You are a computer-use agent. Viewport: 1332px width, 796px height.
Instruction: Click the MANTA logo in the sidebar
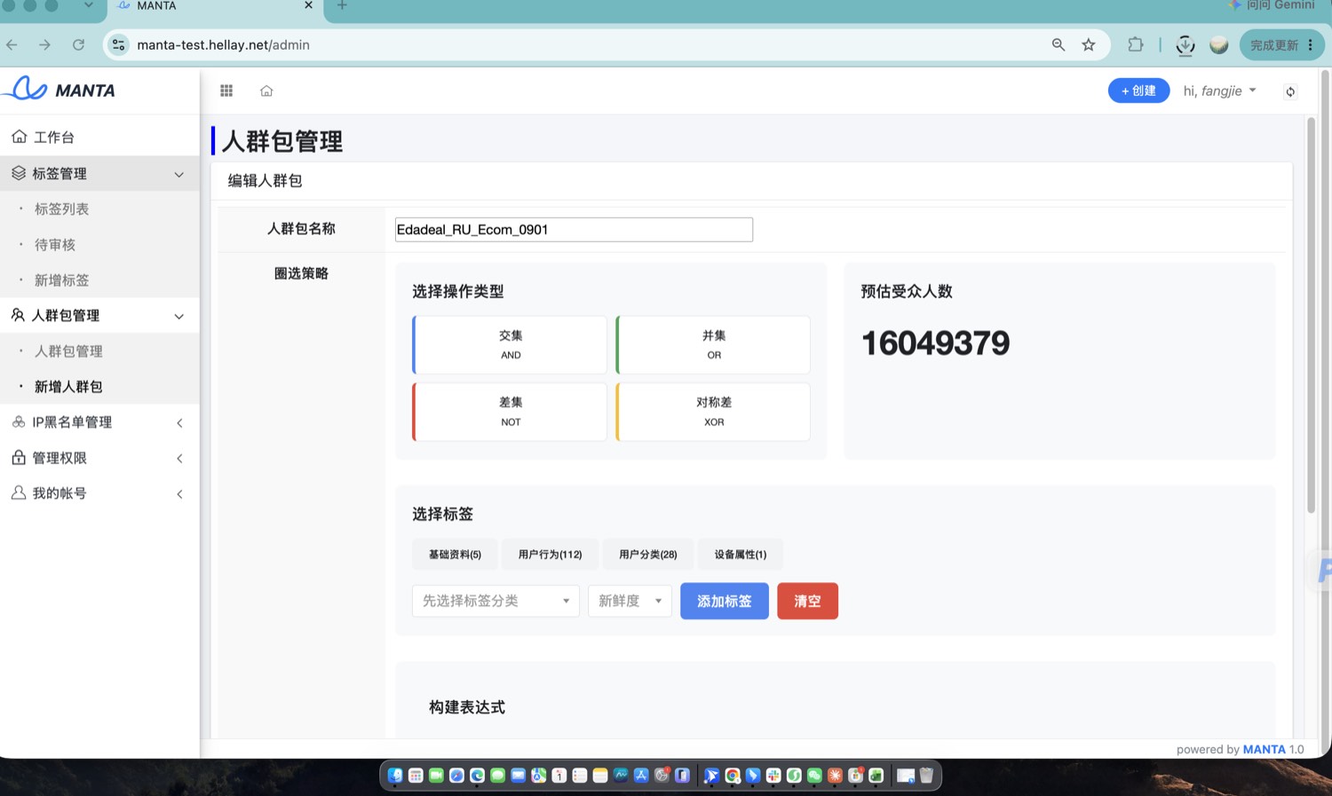(x=59, y=90)
